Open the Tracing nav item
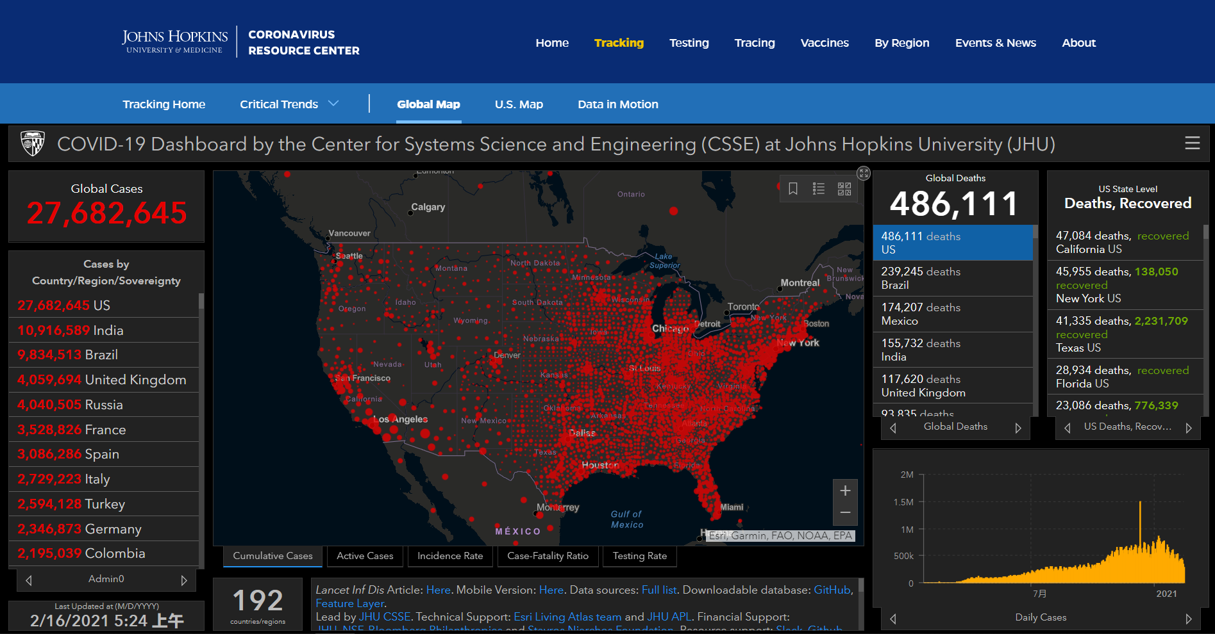1215x634 pixels. 755,43
